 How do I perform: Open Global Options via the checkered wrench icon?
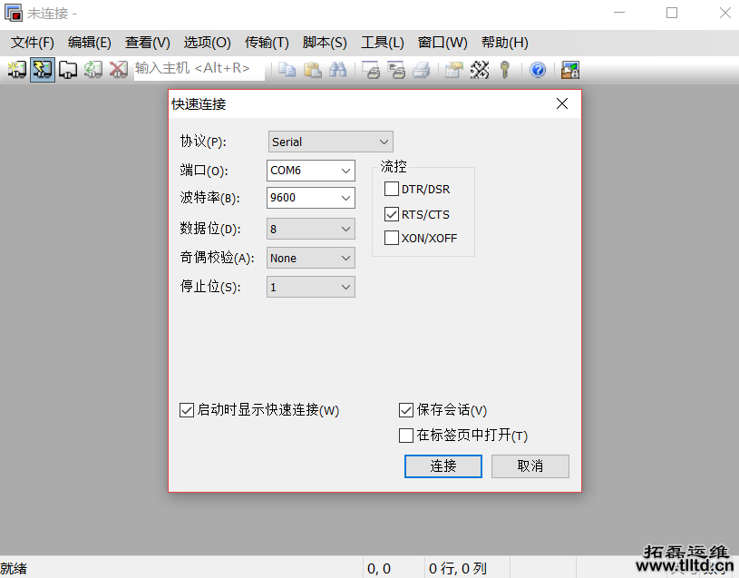(479, 70)
